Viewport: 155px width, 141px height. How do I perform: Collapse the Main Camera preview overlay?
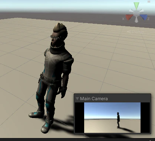click(x=77, y=99)
